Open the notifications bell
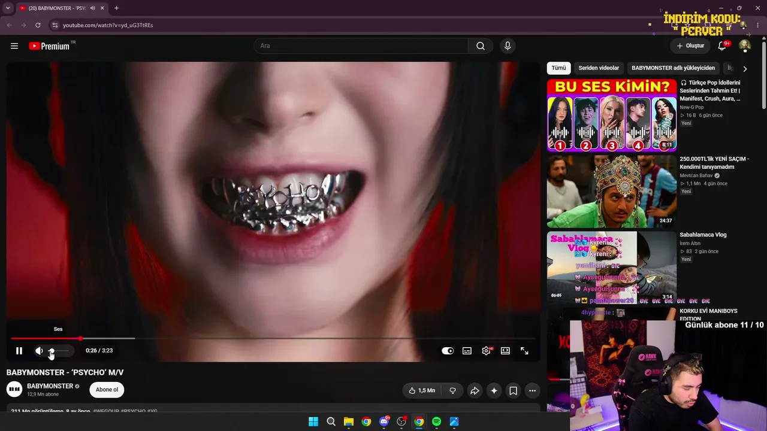This screenshot has width=767, height=431. tap(723, 46)
